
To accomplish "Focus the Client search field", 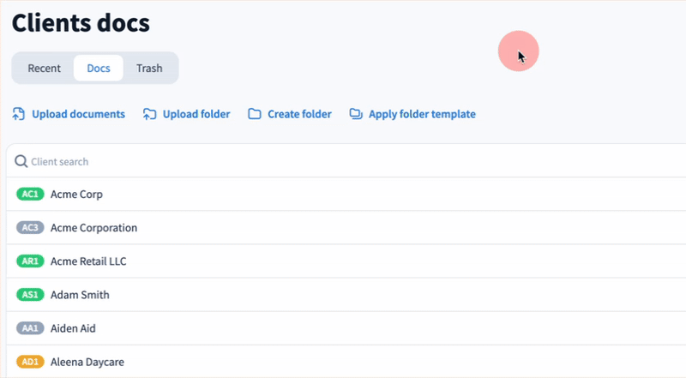I will click(257, 161).
